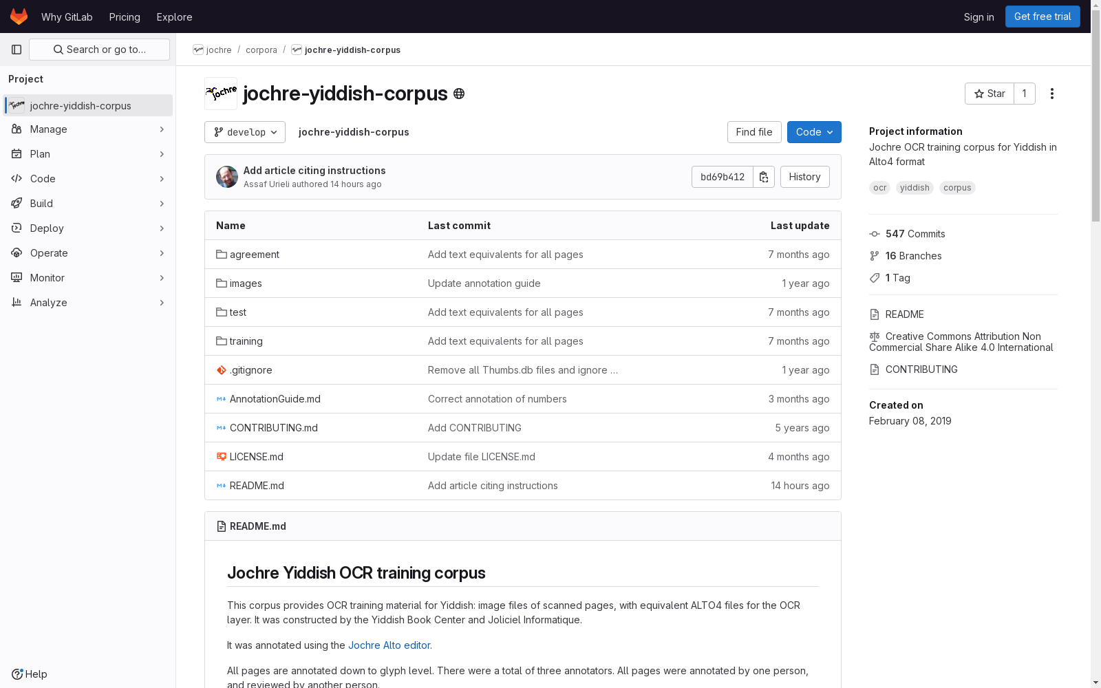The height and width of the screenshot is (688, 1101).
Task: Click the jochre project avatar logo
Action: (x=221, y=94)
